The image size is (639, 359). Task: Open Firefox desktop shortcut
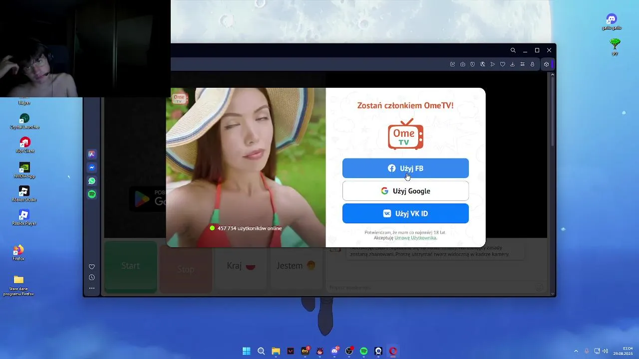point(18,253)
